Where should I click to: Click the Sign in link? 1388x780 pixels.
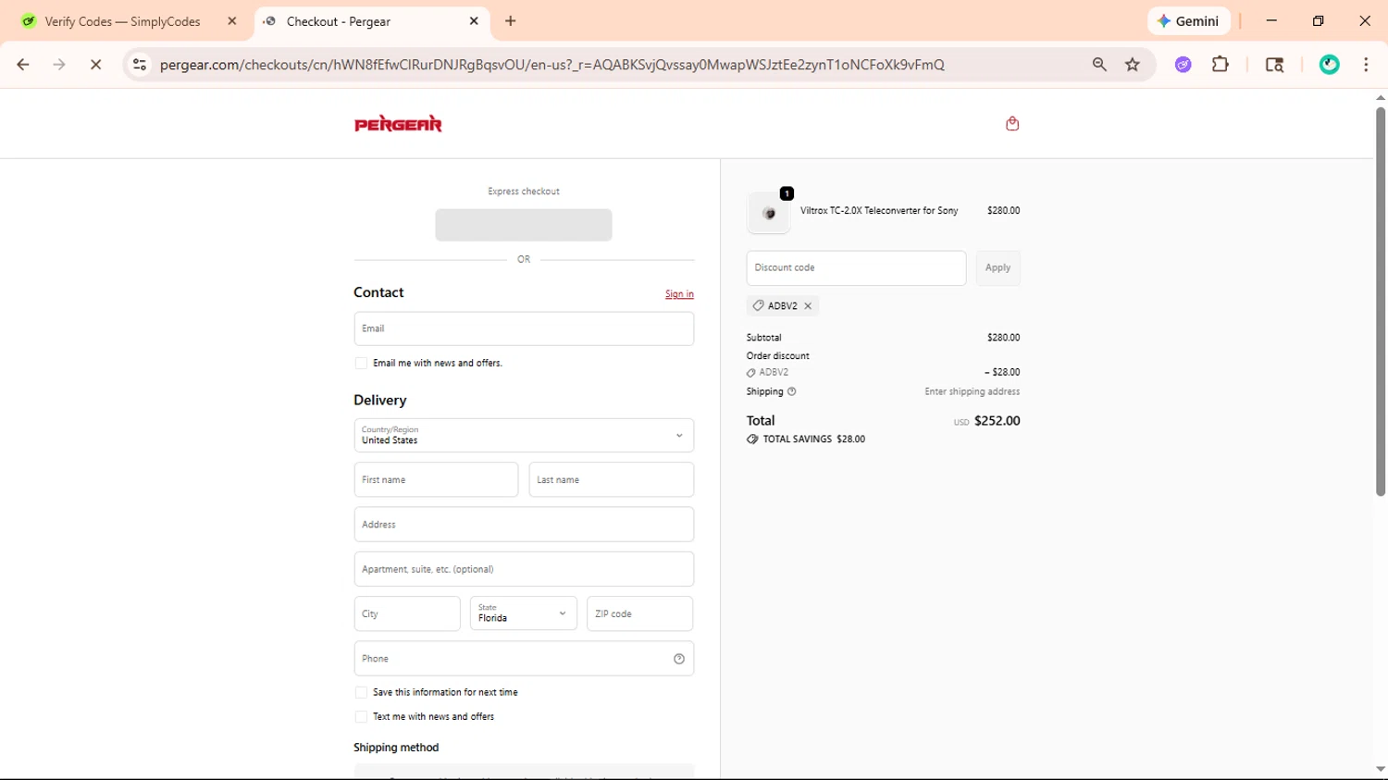click(679, 294)
